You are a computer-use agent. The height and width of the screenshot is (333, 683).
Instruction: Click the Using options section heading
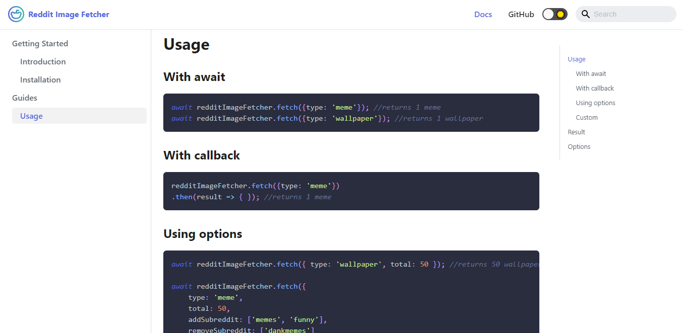click(203, 234)
